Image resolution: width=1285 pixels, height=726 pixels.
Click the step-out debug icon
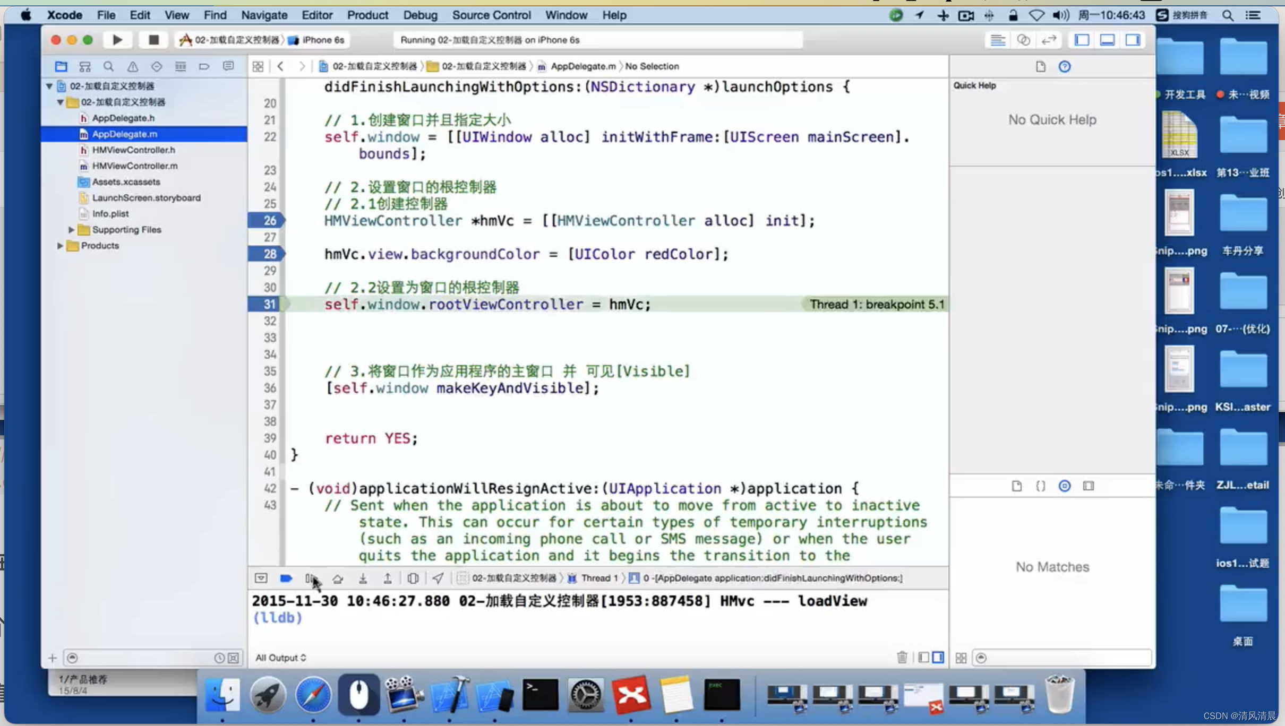click(x=387, y=578)
